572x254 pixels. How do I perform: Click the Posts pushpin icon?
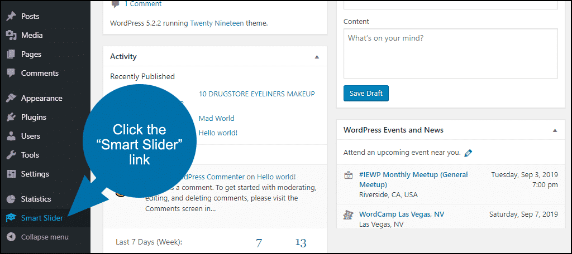tap(11, 16)
